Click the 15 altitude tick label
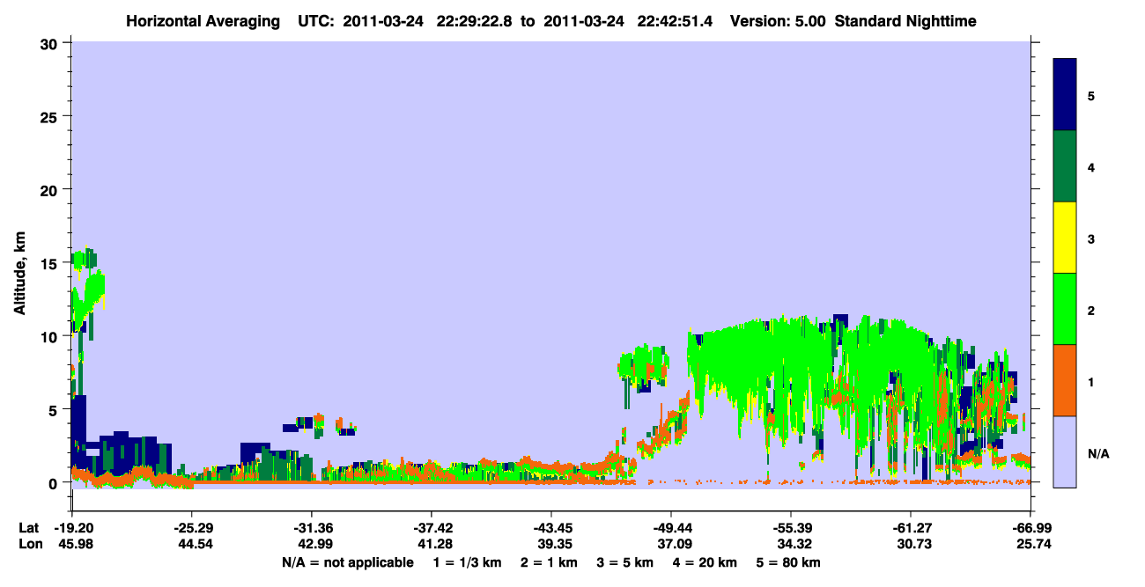1145x587 pixels. [50, 263]
